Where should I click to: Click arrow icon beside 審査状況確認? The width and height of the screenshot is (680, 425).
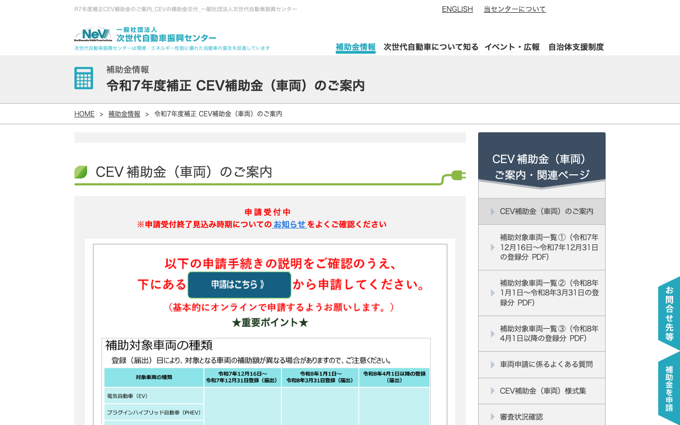[492, 417]
